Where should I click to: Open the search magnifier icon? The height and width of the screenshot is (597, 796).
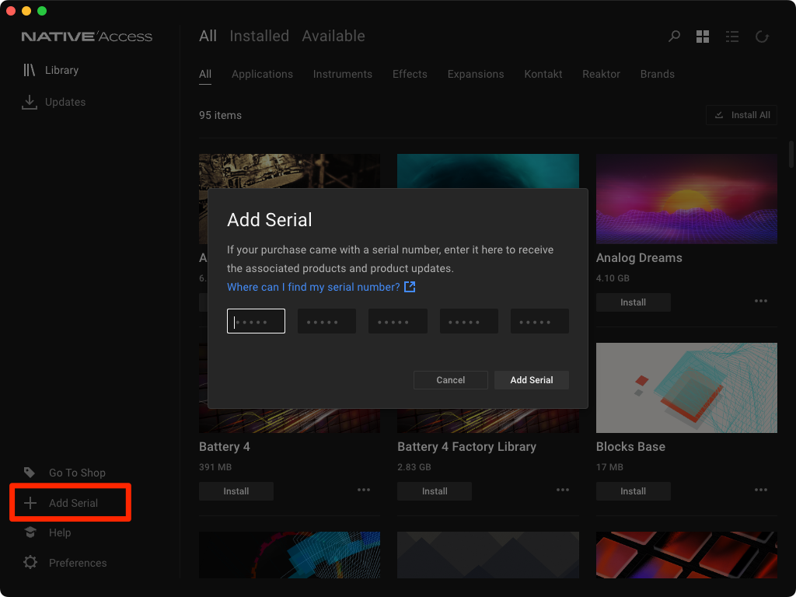tap(674, 36)
